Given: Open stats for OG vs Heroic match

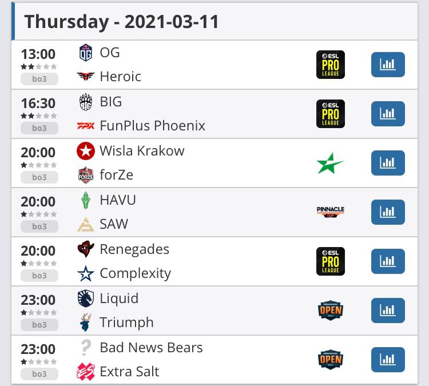Looking at the screenshot, I should 388,65.
